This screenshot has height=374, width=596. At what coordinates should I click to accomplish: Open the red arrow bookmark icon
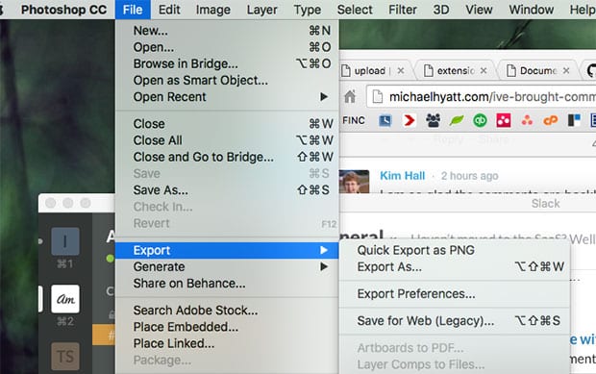409,120
